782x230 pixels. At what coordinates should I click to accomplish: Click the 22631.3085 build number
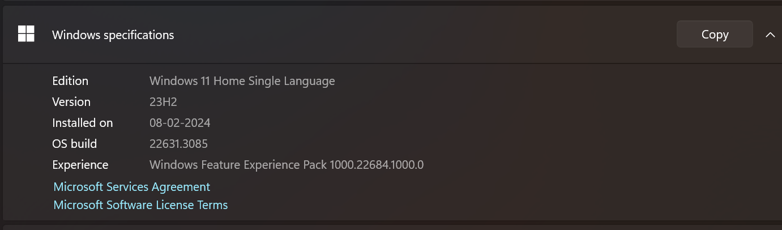click(x=182, y=144)
